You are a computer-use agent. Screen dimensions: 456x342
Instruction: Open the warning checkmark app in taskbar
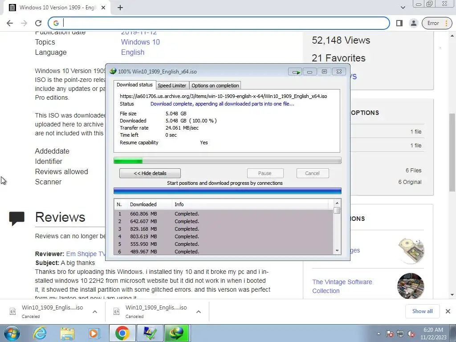pyautogui.click(x=150, y=333)
